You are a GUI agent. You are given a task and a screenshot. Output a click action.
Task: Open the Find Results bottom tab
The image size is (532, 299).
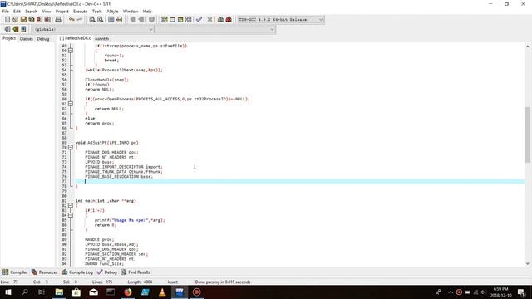pyautogui.click(x=135, y=272)
